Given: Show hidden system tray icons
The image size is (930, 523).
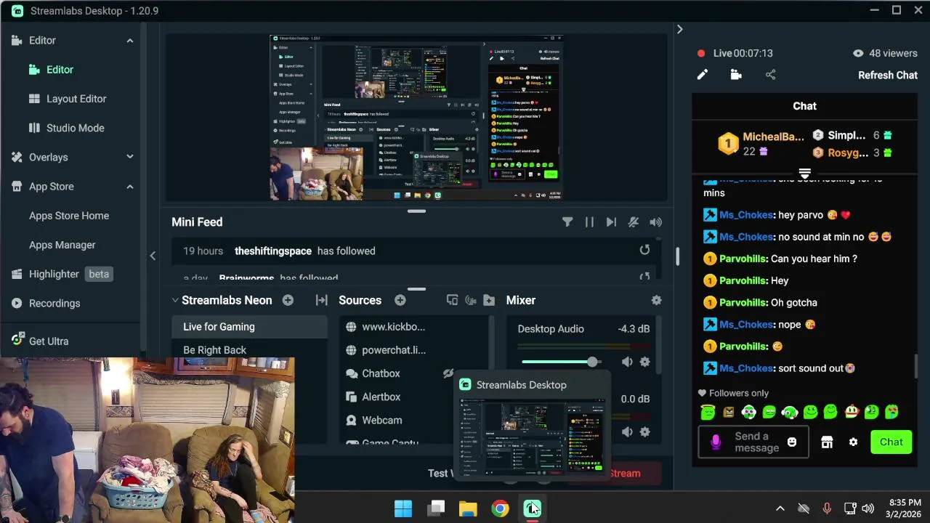Looking at the screenshot, I should (780, 508).
